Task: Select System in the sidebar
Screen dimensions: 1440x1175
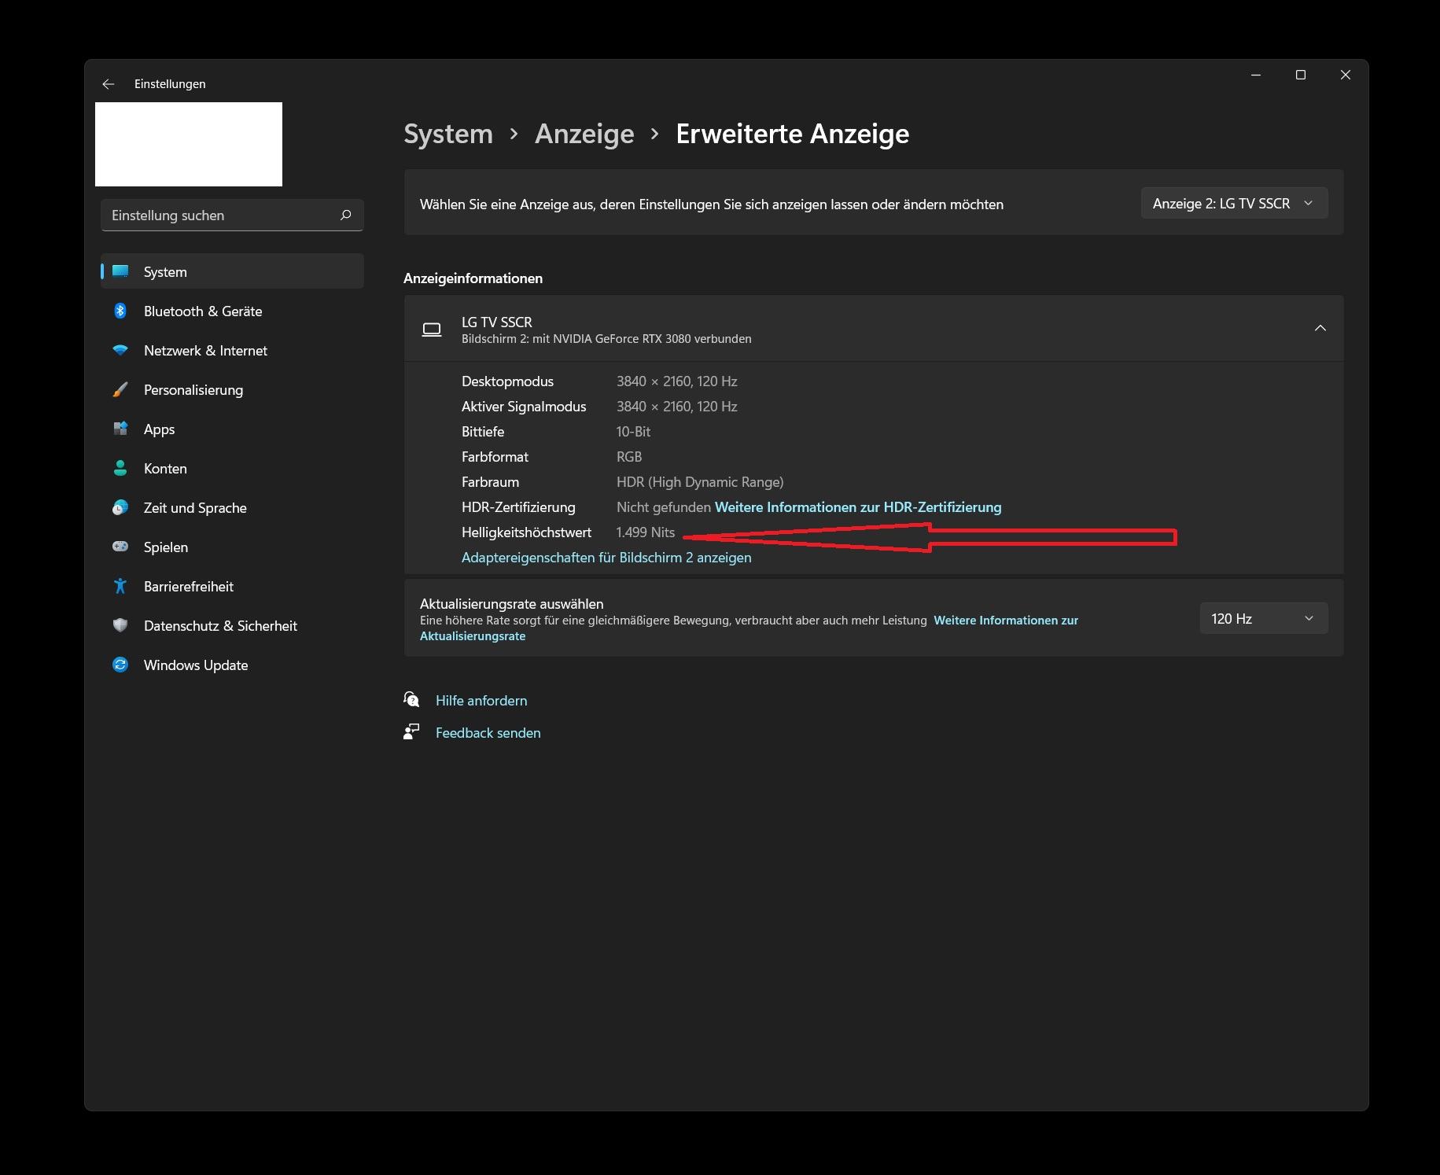Action: pyautogui.click(x=232, y=272)
